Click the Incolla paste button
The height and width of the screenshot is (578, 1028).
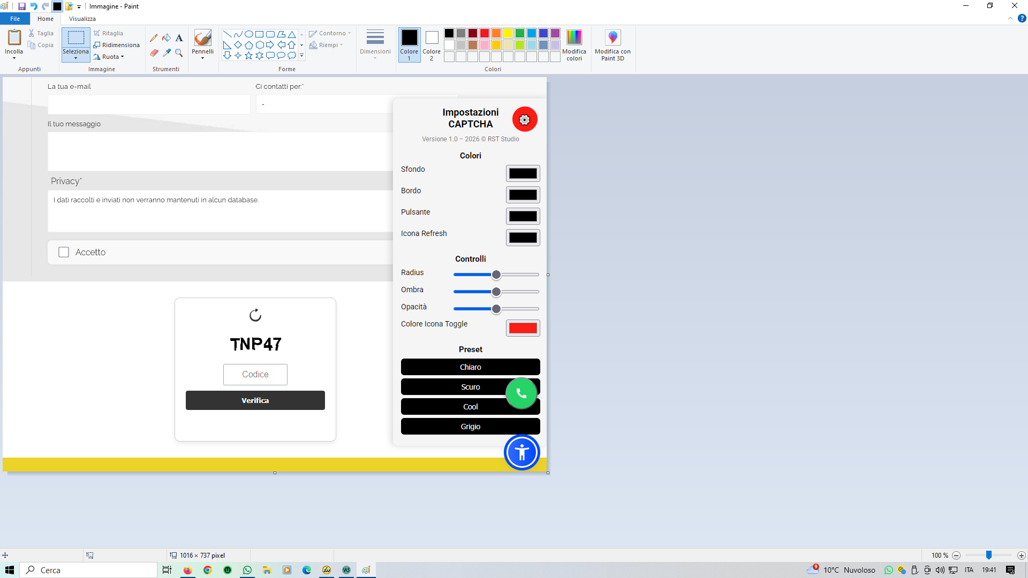click(14, 39)
